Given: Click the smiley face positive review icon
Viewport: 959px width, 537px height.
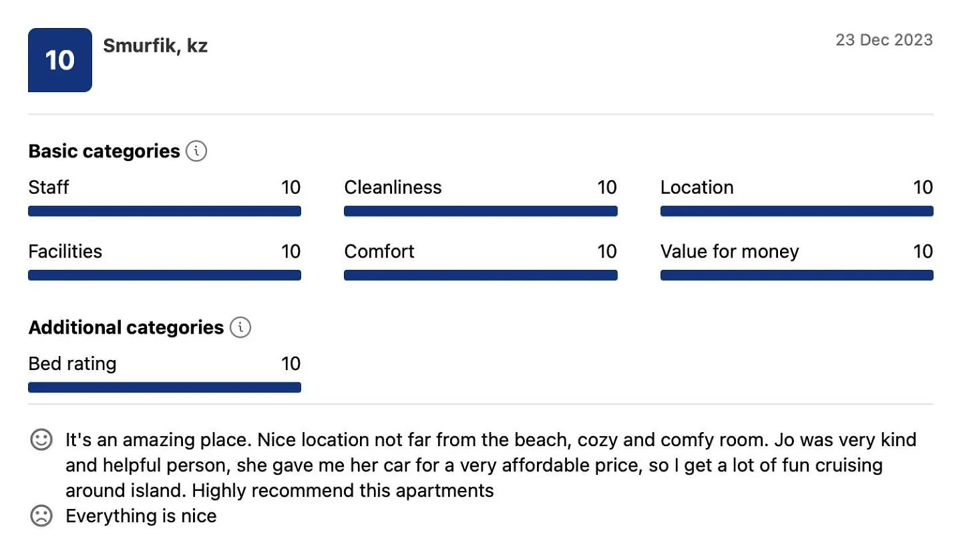Looking at the screenshot, I should tap(41, 440).
